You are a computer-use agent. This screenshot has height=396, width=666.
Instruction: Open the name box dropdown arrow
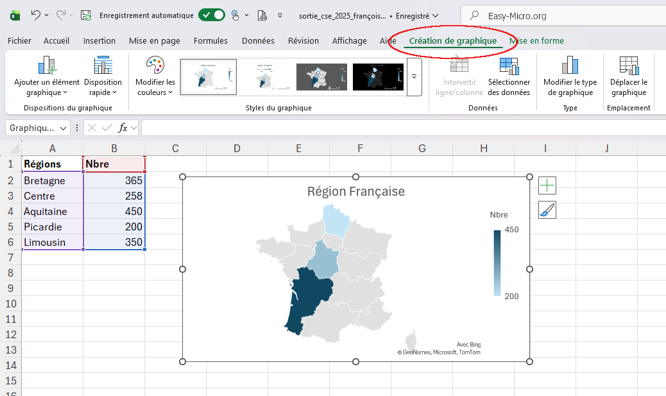tap(63, 128)
